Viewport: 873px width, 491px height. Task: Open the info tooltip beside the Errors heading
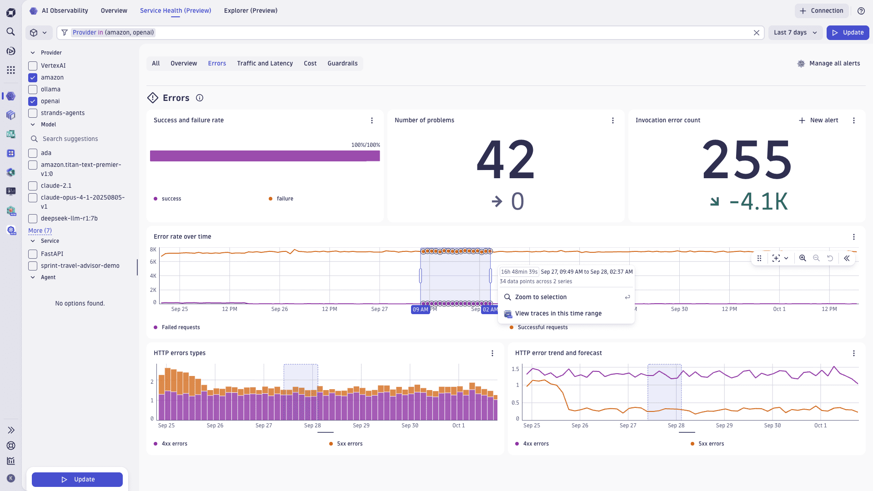click(x=199, y=98)
